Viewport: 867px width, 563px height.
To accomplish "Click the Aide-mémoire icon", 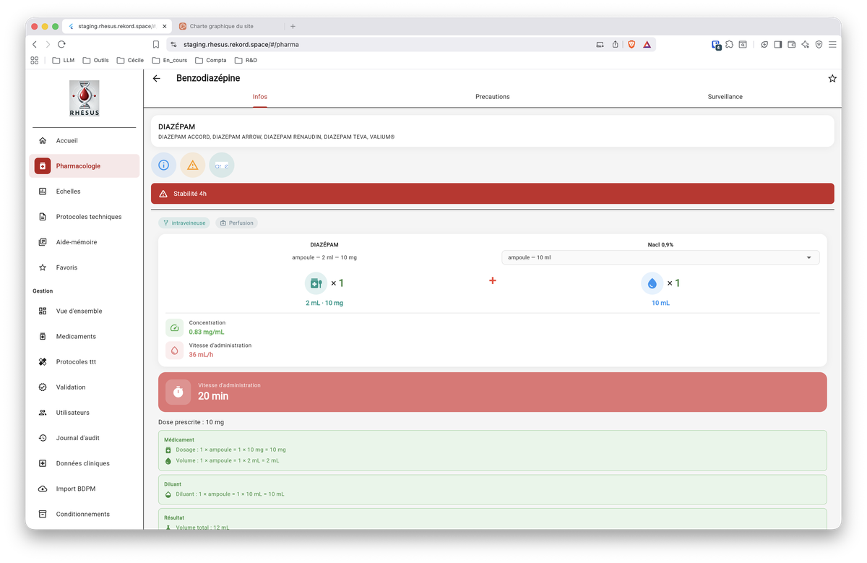I will coord(43,242).
